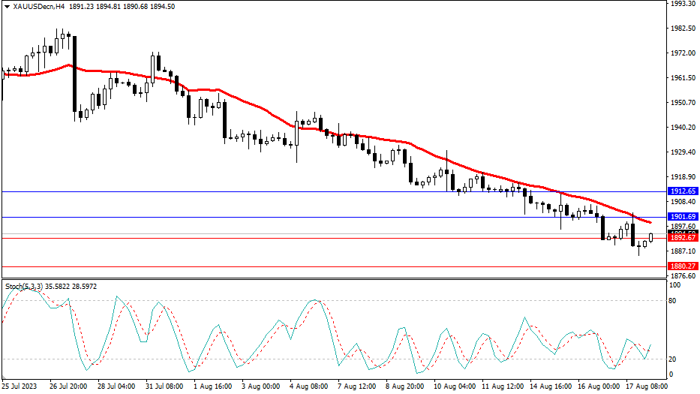This screenshot has width=700, height=394.
Task: Click the 17 Aug 08:00 time label
Action: click(x=646, y=386)
